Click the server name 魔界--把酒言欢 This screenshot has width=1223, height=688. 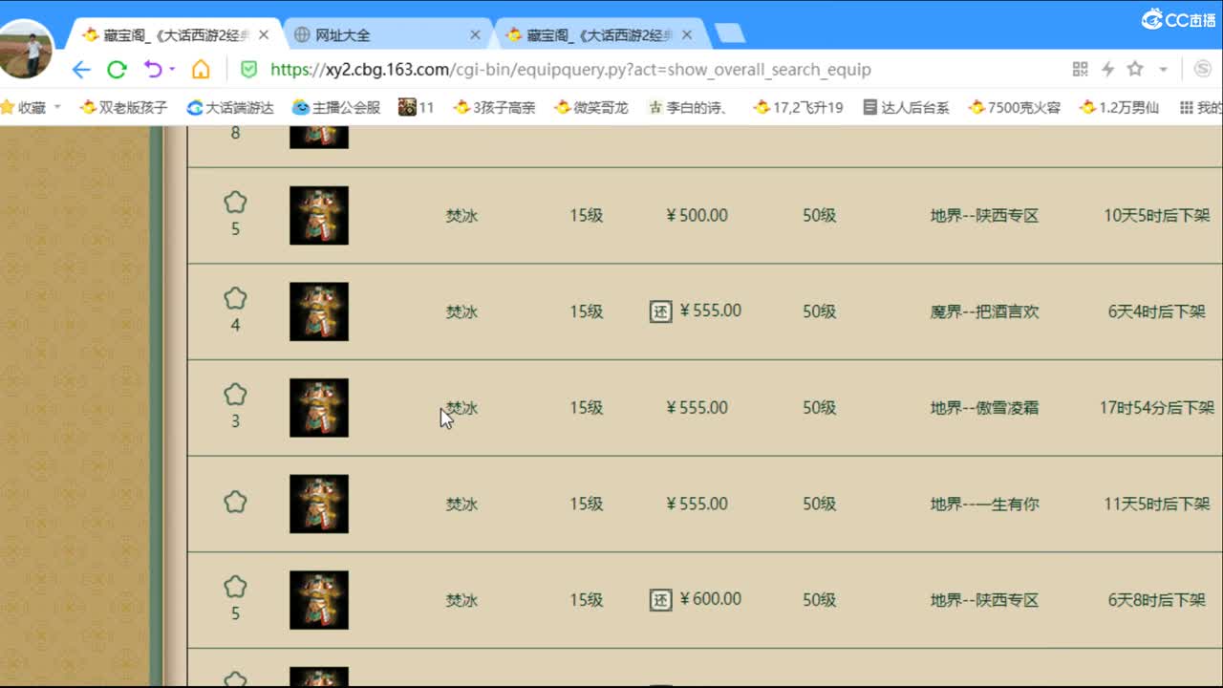[x=984, y=312]
